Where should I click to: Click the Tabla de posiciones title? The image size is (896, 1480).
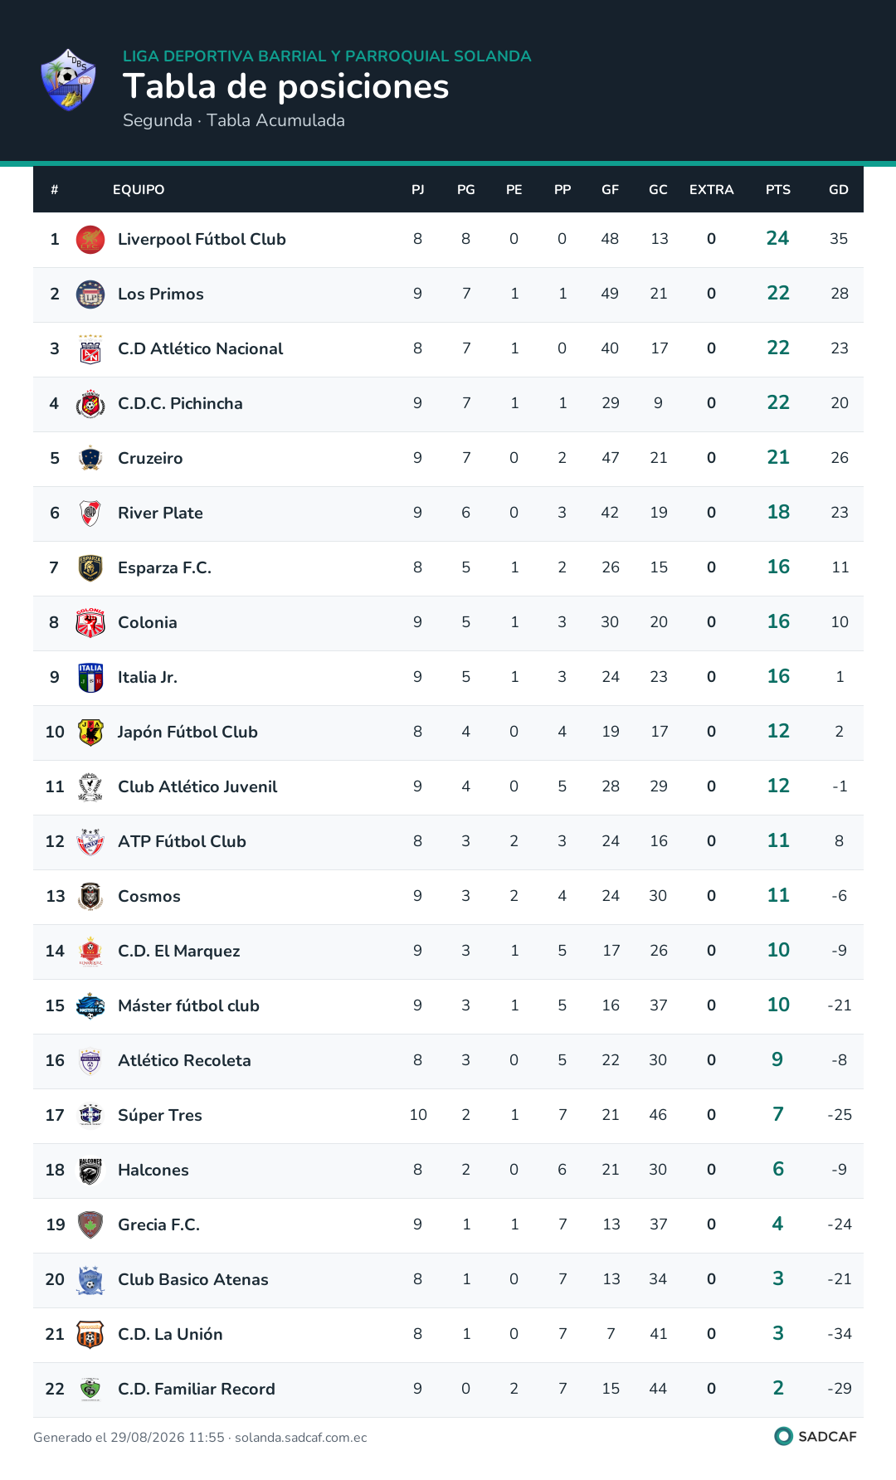pos(286,86)
